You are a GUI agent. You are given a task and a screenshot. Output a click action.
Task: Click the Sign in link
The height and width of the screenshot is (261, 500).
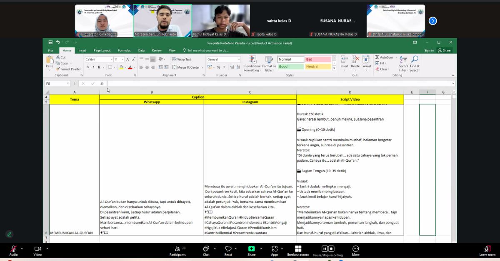pyautogui.click(x=429, y=50)
